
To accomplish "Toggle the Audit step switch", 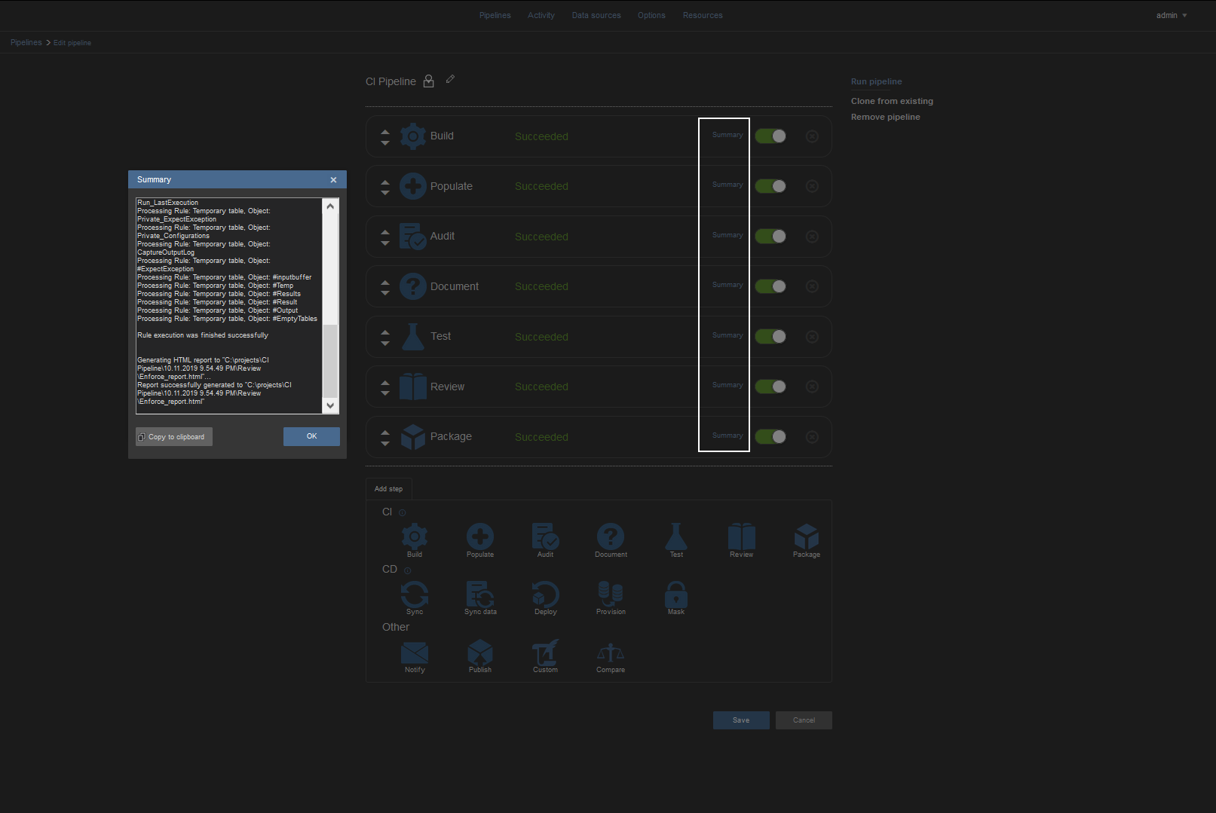I will click(770, 236).
